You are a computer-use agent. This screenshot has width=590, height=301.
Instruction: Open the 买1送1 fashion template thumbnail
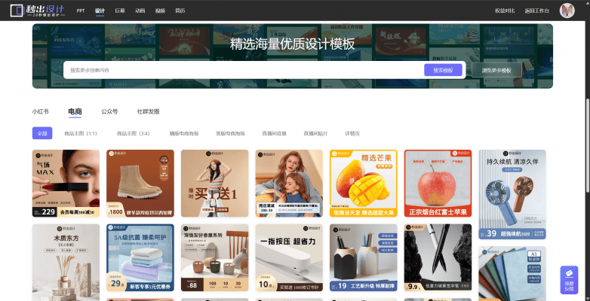[x=214, y=183]
